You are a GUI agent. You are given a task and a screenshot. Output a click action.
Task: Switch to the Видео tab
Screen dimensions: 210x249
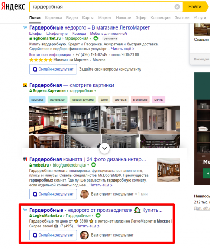point(72,18)
